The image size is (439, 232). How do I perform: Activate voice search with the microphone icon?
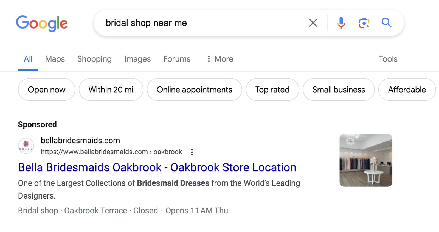pos(341,23)
